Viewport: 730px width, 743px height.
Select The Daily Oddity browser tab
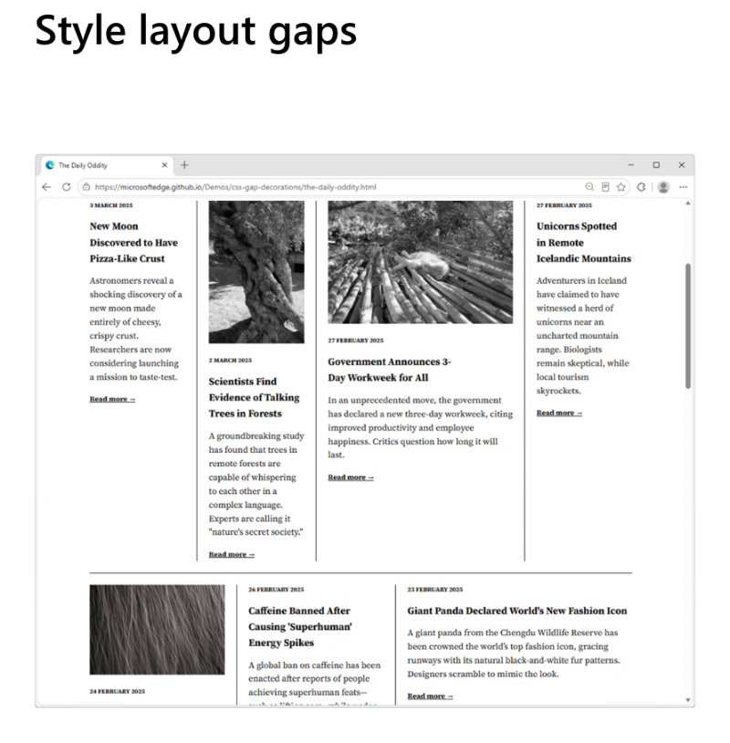click(107, 165)
